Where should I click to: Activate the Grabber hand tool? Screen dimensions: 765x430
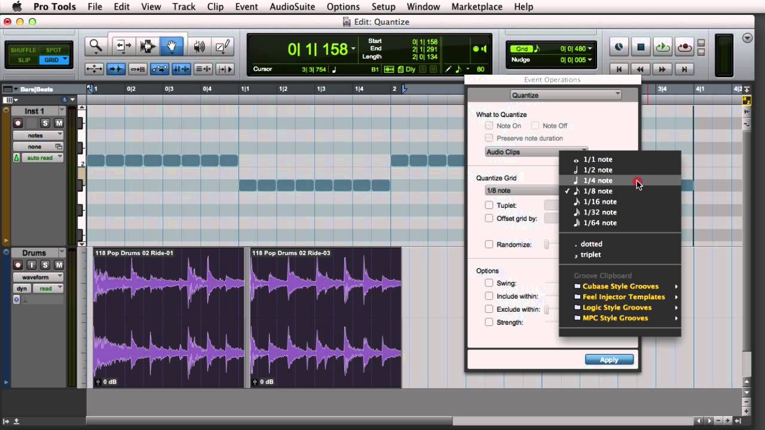tap(172, 46)
